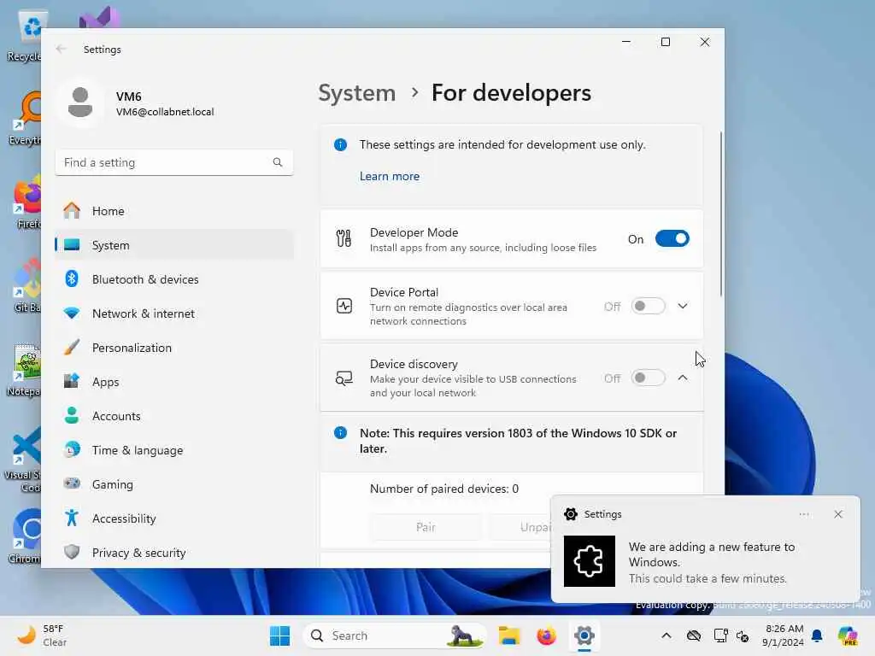Click the Personalization paintbrush icon

pyautogui.click(x=72, y=347)
